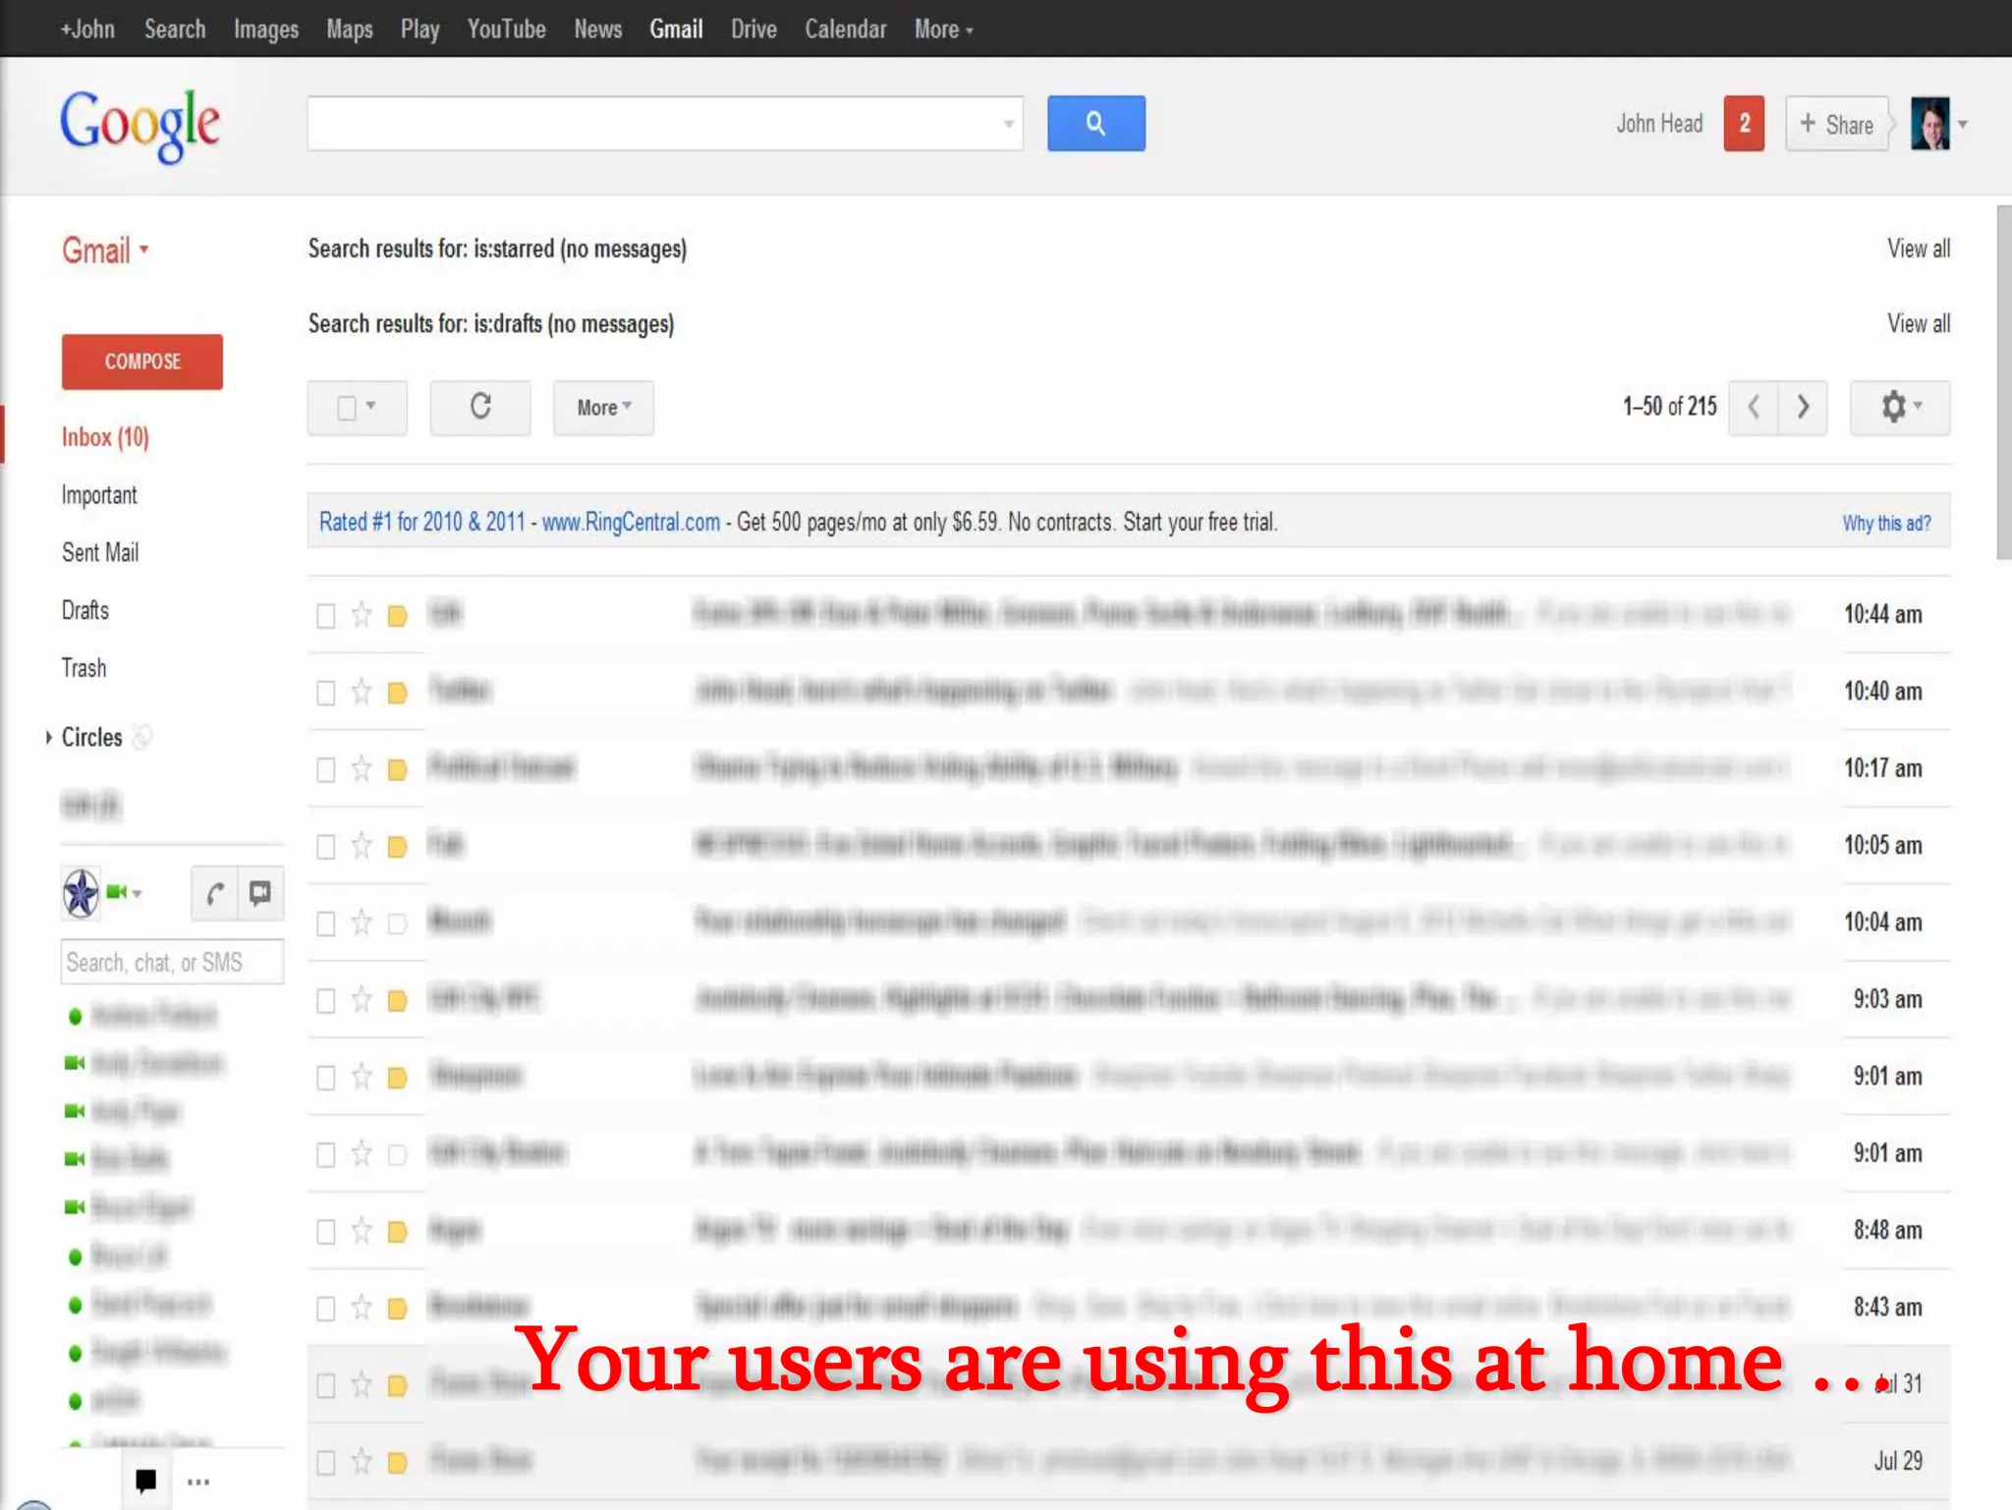The image size is (2012, 1510).
Task: Open Drive from the top bar
Action: [x=754, y=29]
